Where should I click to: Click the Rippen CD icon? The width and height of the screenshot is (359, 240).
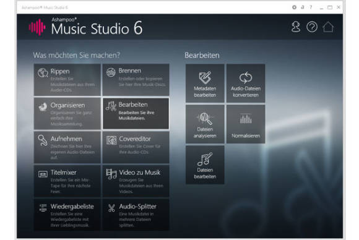43,73
